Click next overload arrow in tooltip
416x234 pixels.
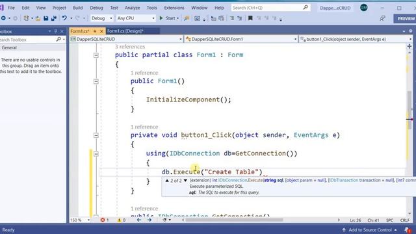pyautogui.click(x=185, y=181)
